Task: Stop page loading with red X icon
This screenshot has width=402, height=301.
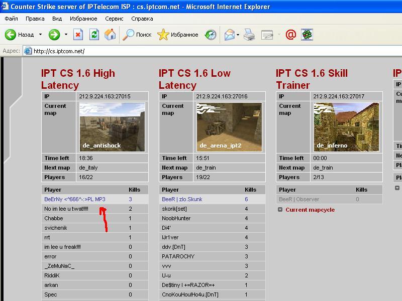Action: [78, 35]
